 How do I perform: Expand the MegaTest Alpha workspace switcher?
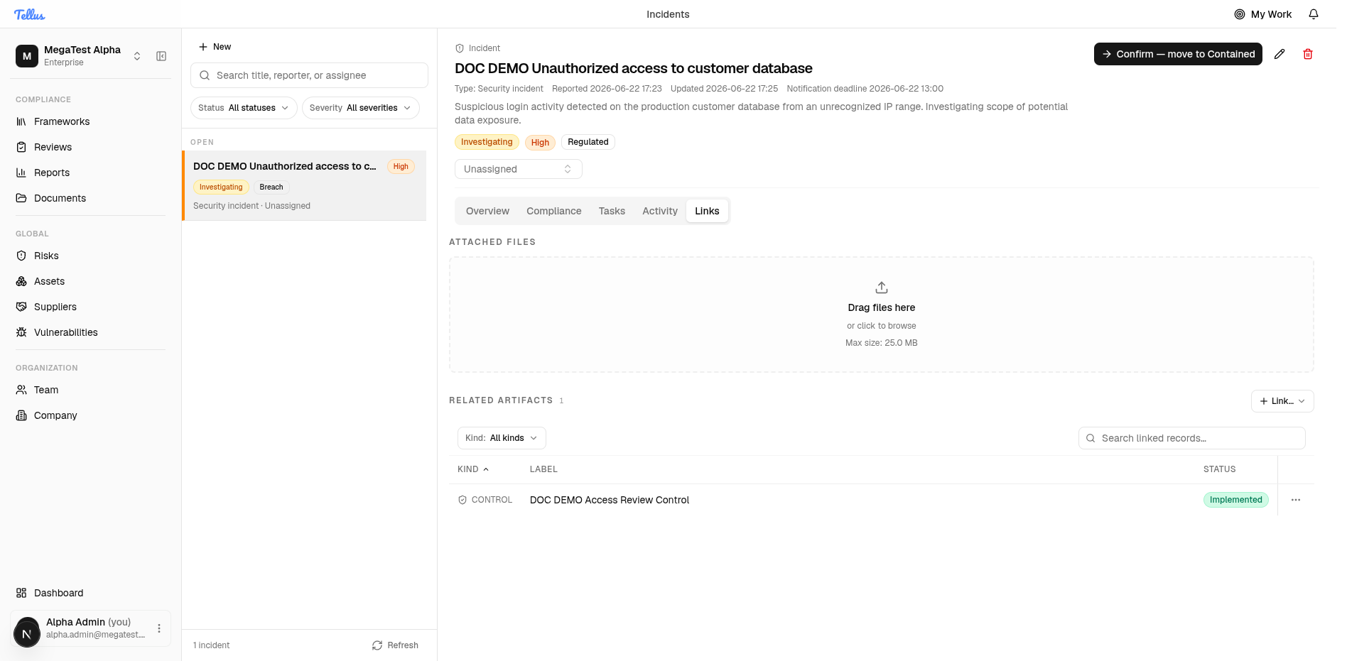click(137, 56)
